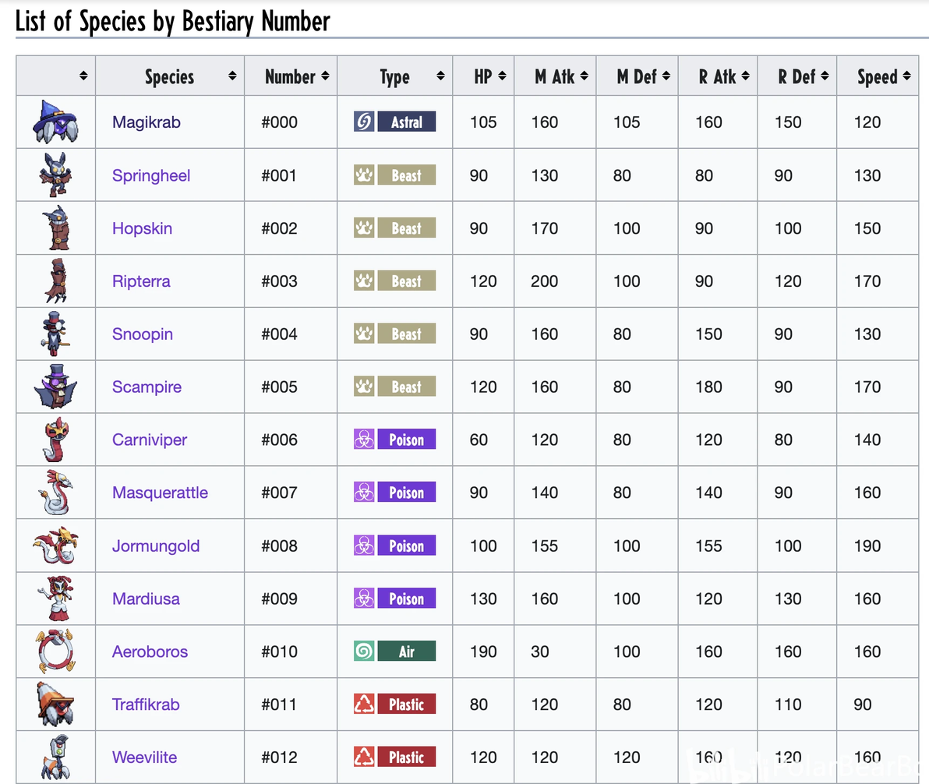929x784 pixels.
Task: Open the Ripterra species page
Action: point(141,281)
